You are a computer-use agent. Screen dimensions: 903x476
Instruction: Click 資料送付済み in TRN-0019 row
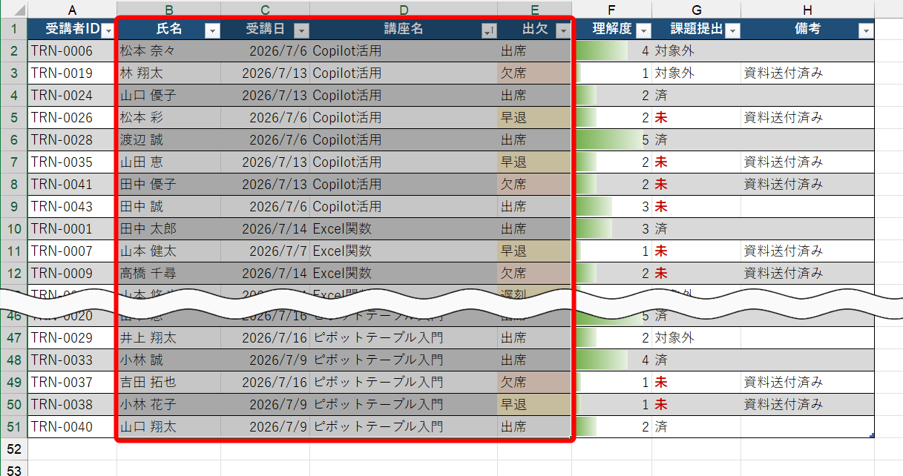pos(784,73)
